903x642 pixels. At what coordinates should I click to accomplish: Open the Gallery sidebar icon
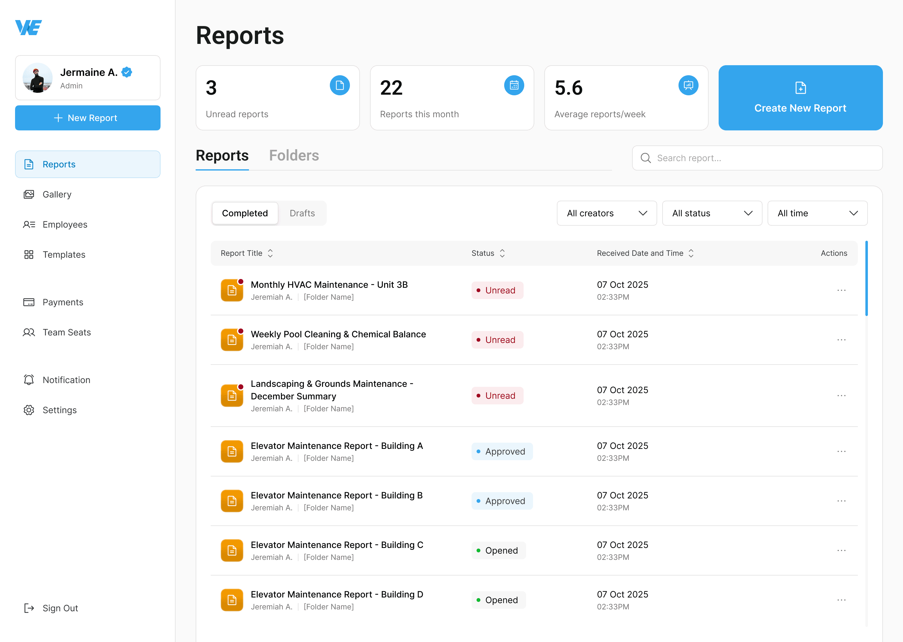click(x=29, y=194)
